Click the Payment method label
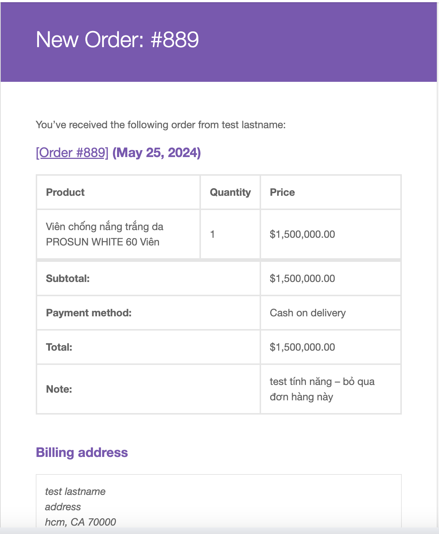439x534 pixels. click(89, 313)
